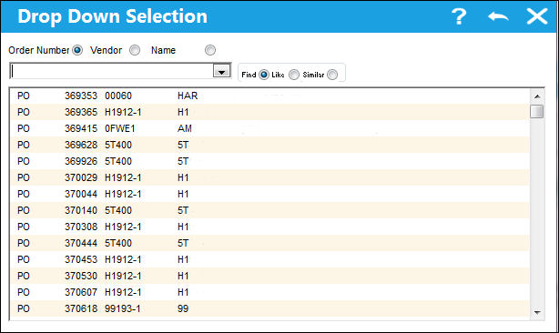Select order 370607 row
This screenshot has height=333, width=559.
tap(269, 292)
